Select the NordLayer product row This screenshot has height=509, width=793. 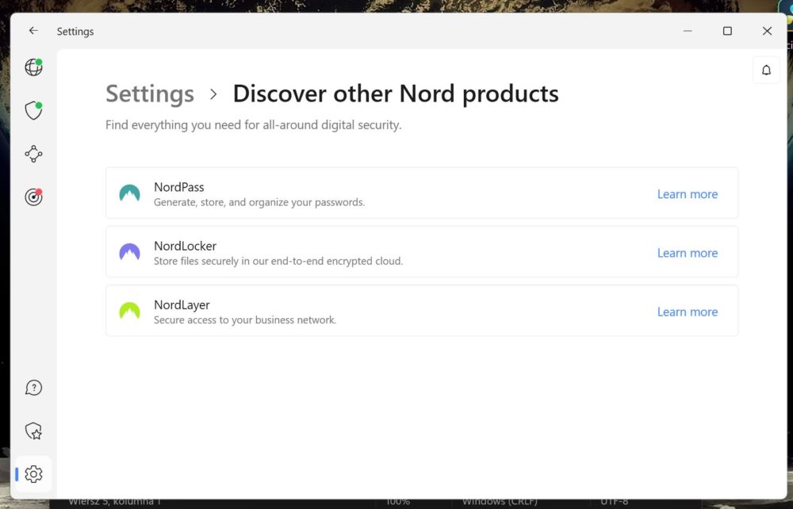(x=422, y=311)
